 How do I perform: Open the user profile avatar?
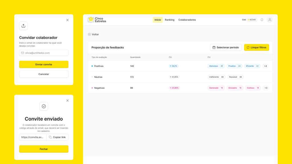pyautogui.click(x=269, y=20)
